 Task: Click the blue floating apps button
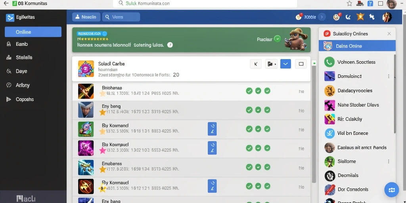(x=391, y=190)
